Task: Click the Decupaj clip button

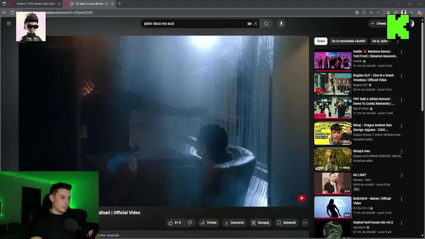Action: [x=260, y=223]
